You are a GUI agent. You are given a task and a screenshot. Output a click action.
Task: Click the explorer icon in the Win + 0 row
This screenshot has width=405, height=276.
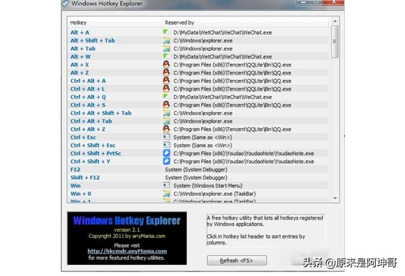click(x=166, y=193)
